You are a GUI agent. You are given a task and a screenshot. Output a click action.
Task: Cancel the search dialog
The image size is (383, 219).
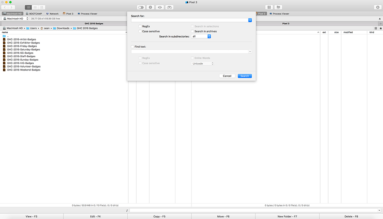tap(227, 76)
